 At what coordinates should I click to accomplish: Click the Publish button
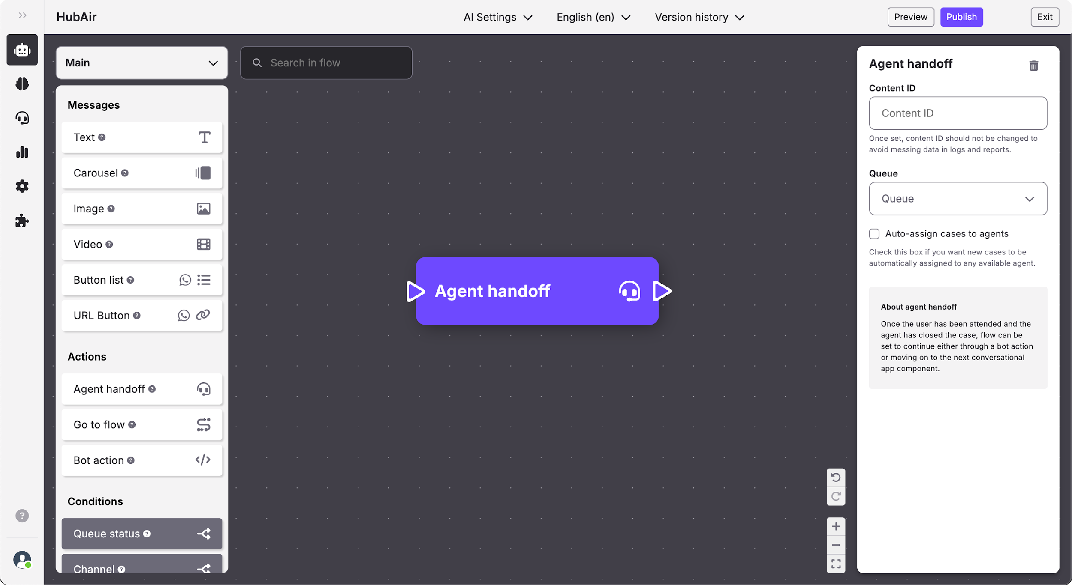pos(961,17)
